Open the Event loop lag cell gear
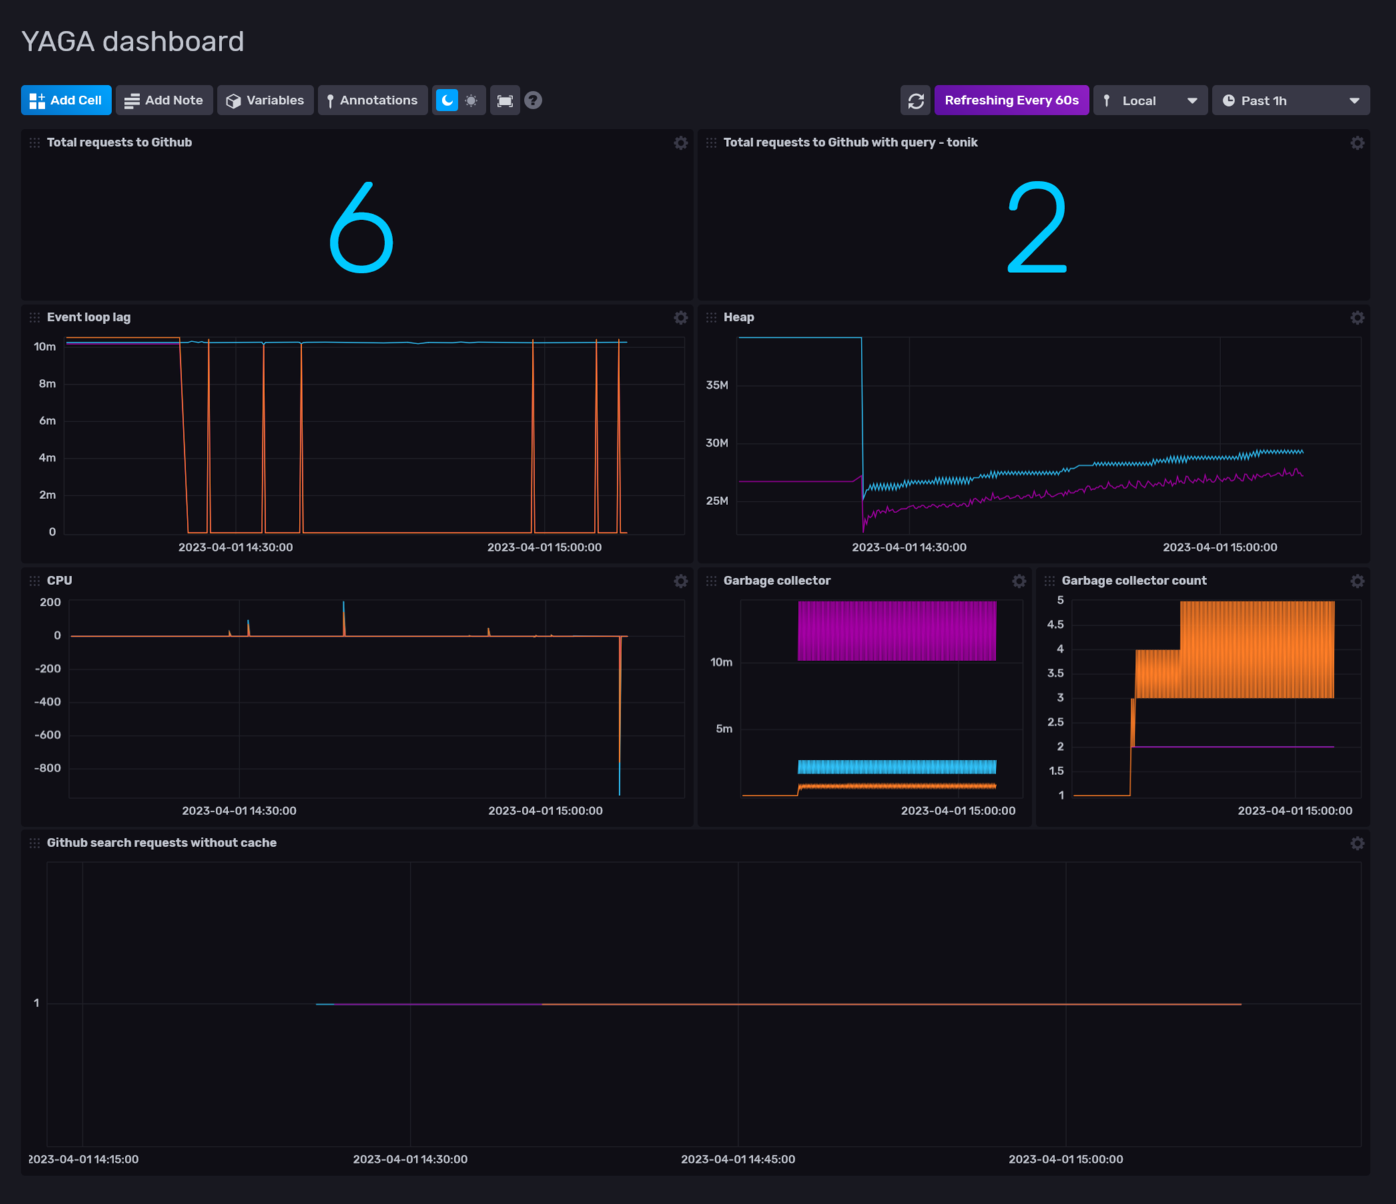Image resolution: width=1396 pixels, height=1204 pixels. [681, 318]
